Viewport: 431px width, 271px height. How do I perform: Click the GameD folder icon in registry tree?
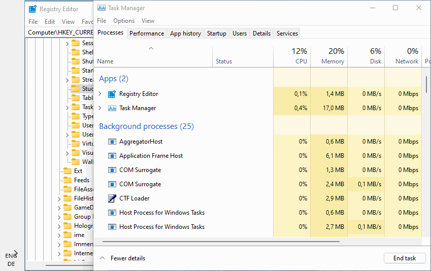click(68, 208)
